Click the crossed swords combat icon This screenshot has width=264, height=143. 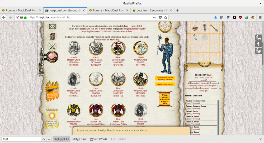(52, 47)
